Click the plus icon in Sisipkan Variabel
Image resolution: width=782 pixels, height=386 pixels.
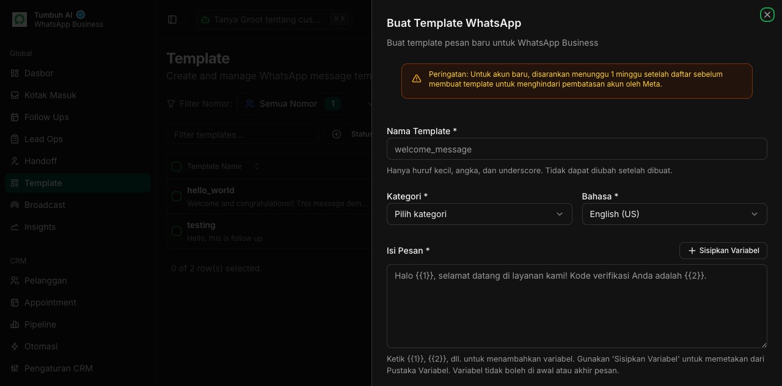tap(692, 251)
